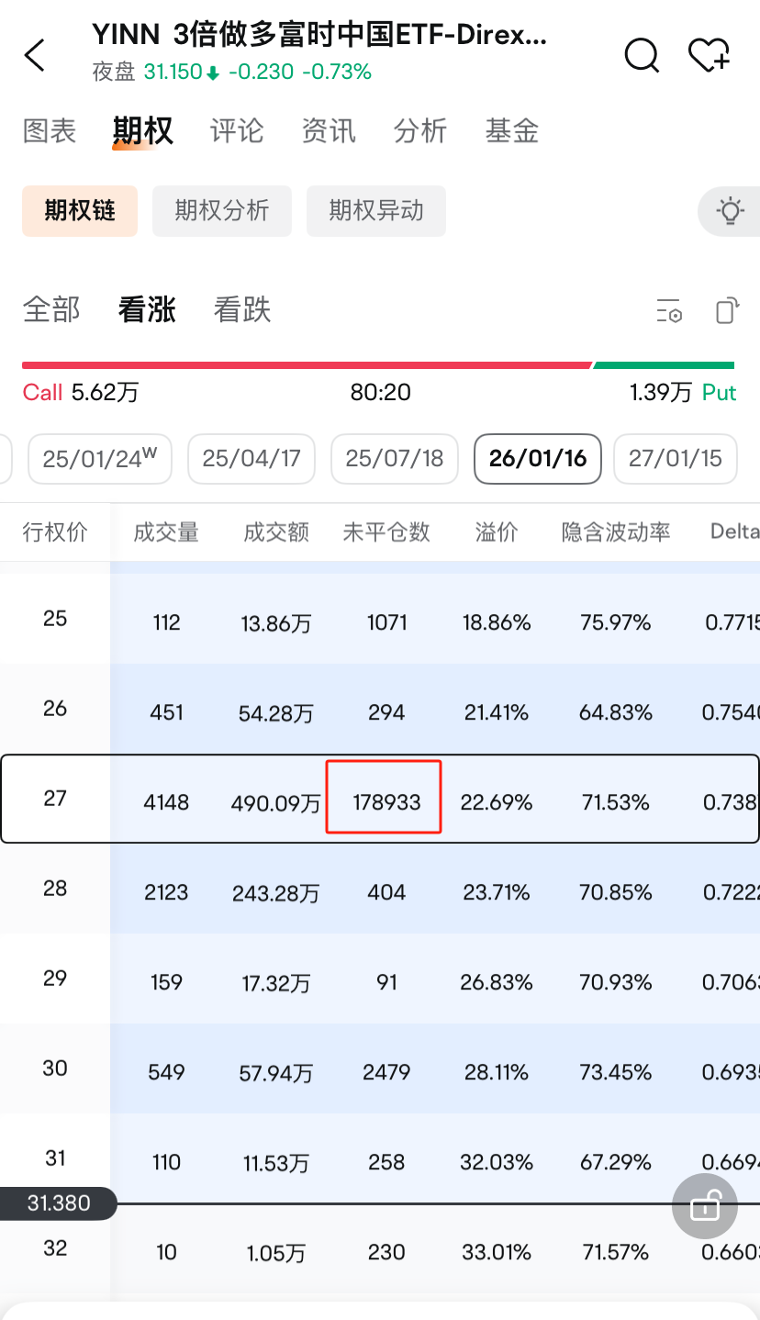Show 看跌 put options only

click(242, 310)
